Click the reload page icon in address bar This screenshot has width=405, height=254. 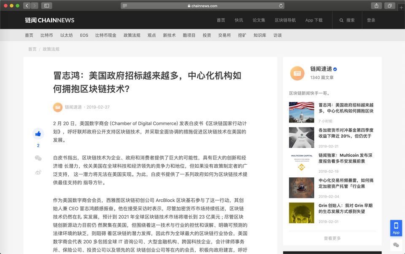281,6
